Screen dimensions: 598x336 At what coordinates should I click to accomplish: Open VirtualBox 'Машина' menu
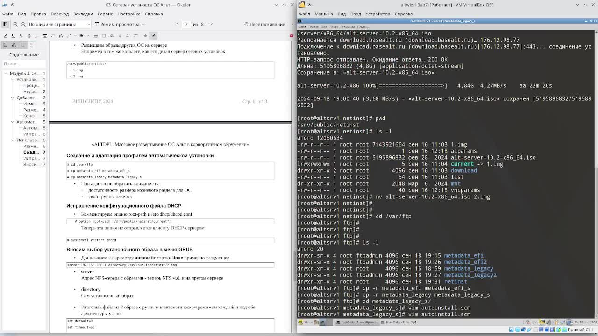point(323,14)
